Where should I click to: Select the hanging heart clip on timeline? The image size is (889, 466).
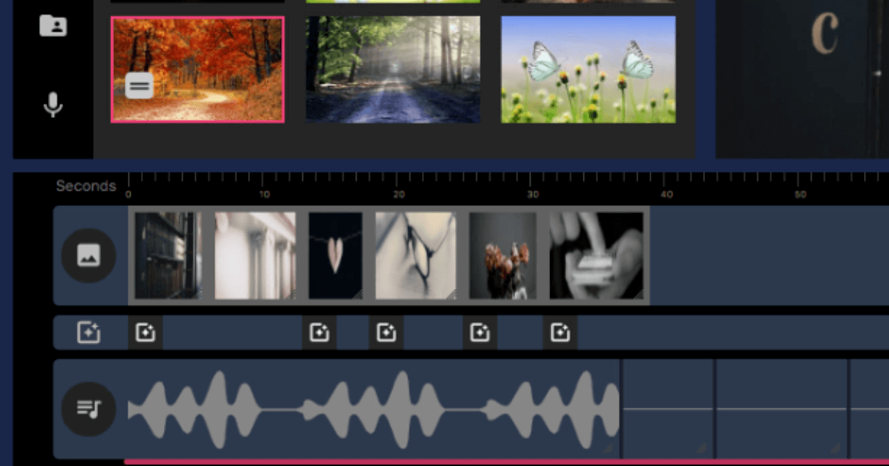click(x=335, y=255)
